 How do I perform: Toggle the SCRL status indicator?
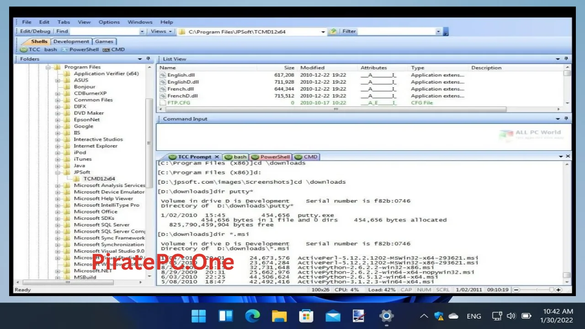point(442,290)
